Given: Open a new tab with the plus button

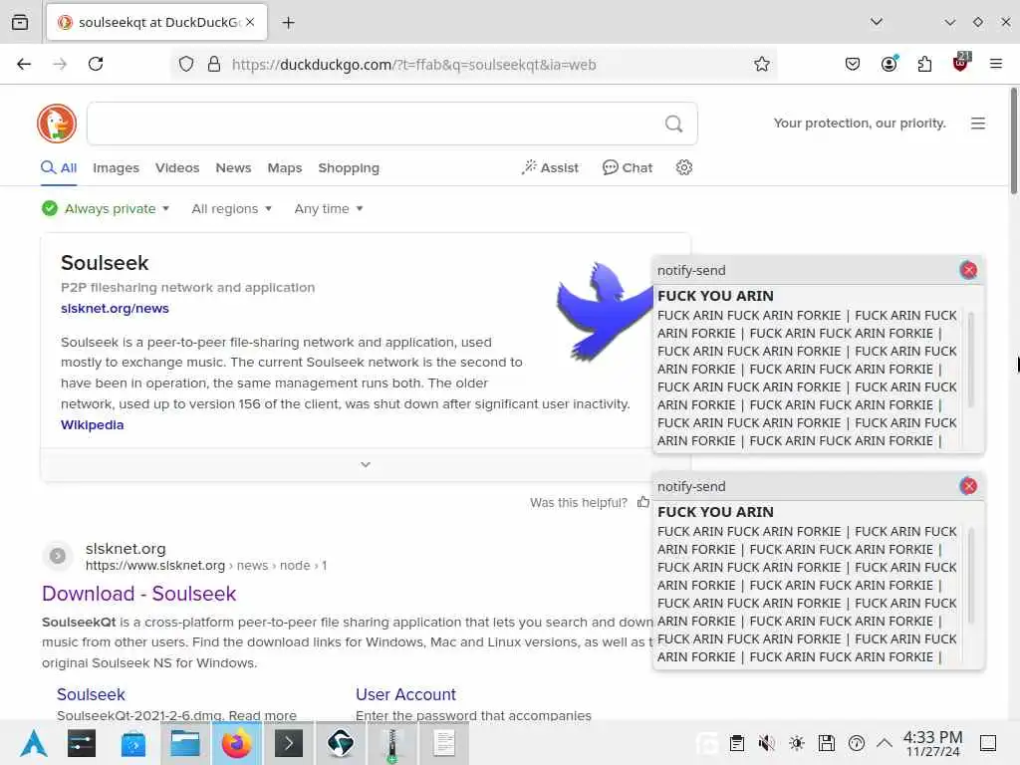Looking at the screenshot, I should pos(288,23).
